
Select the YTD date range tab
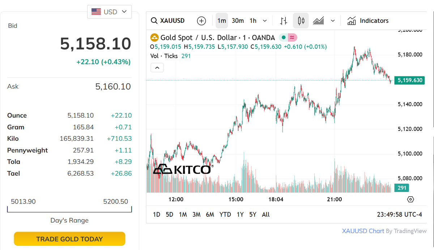[225, 215]
